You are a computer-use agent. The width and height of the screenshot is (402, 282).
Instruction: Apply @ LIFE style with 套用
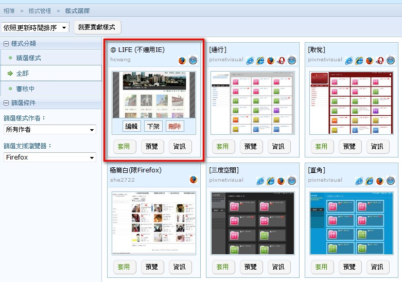[125, 147]
